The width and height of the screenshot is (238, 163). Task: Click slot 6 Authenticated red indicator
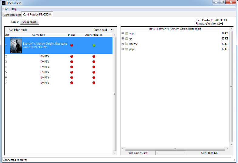pos(94,77)
